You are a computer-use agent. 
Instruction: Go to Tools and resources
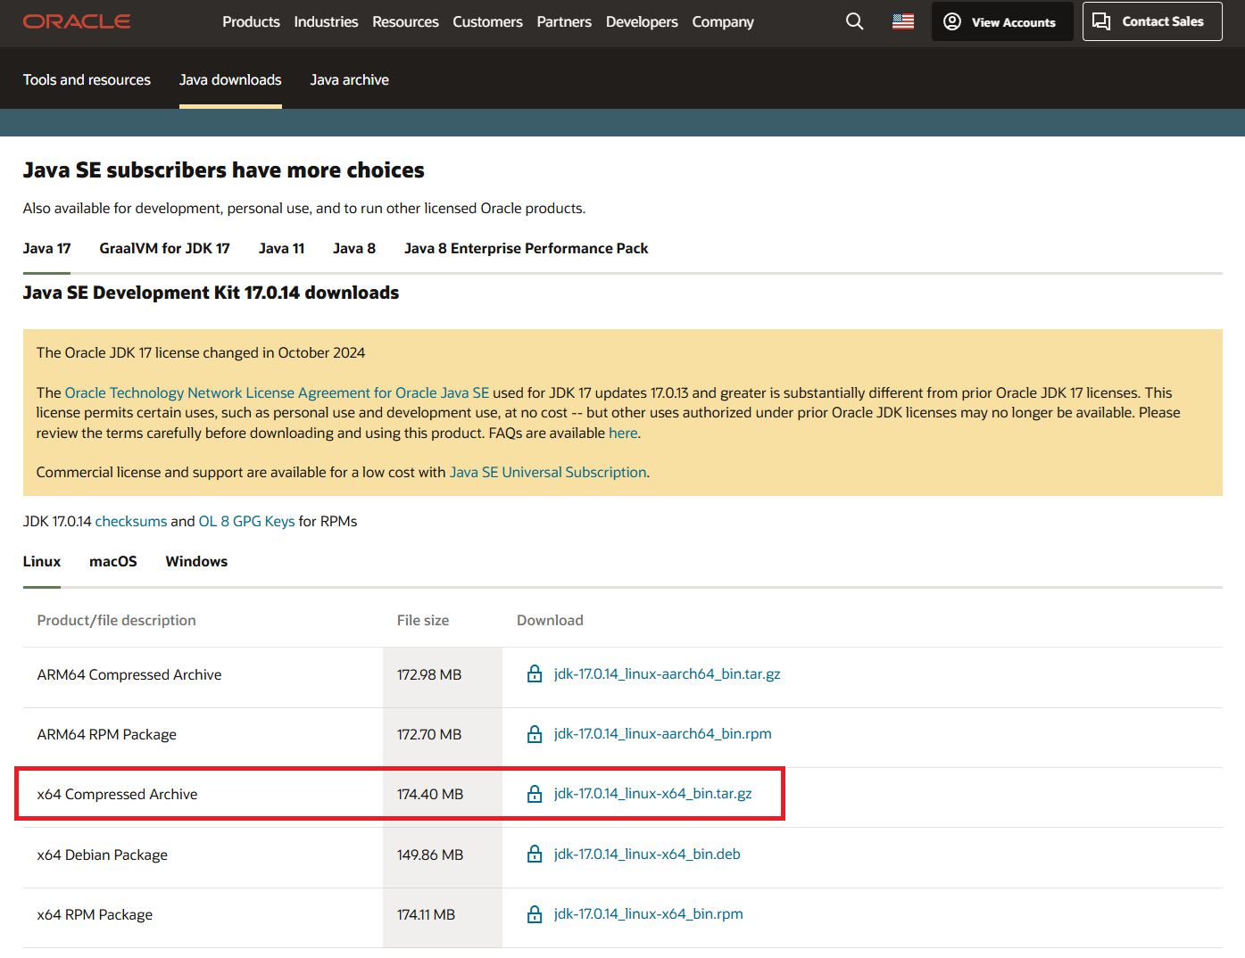(x=87, y=79)
